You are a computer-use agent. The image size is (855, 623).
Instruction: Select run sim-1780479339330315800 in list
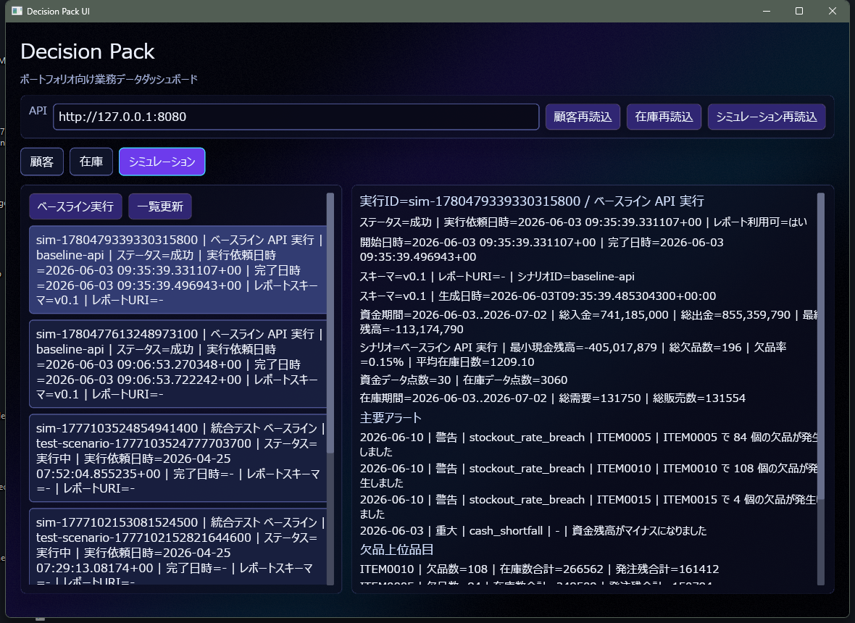pos(178,269)
